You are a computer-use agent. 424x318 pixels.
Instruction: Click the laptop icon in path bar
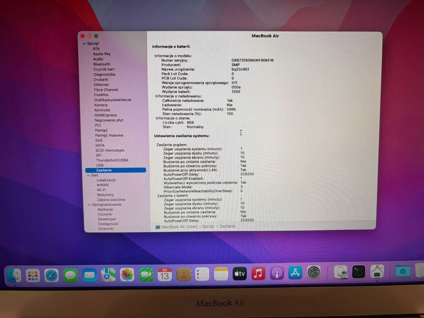tap(157, 227)
